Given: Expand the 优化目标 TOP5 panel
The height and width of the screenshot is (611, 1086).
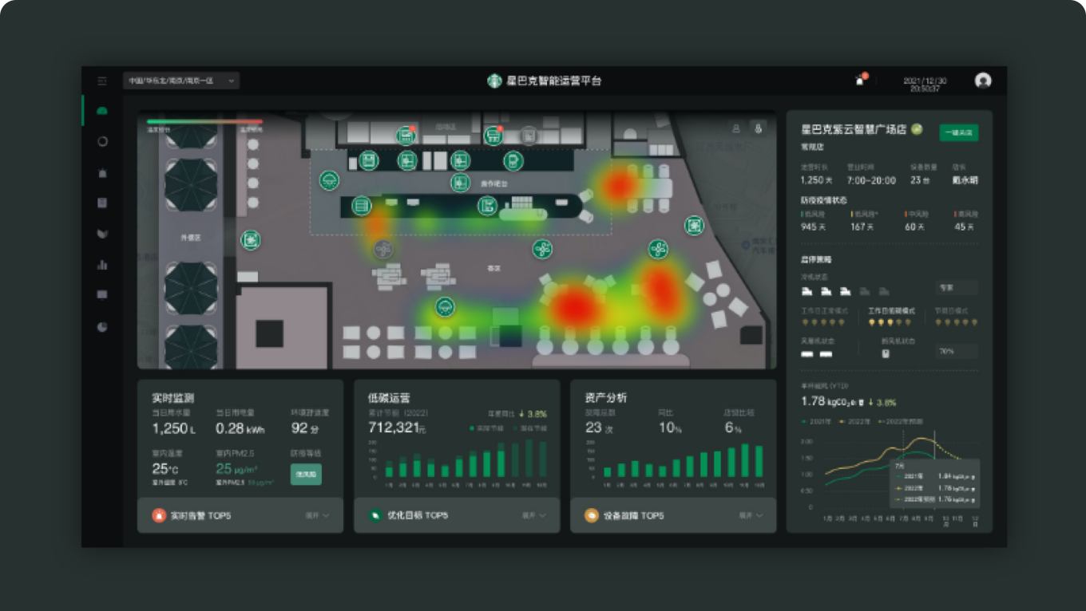Looking at the screenshot, I should (x=533, y=516).
